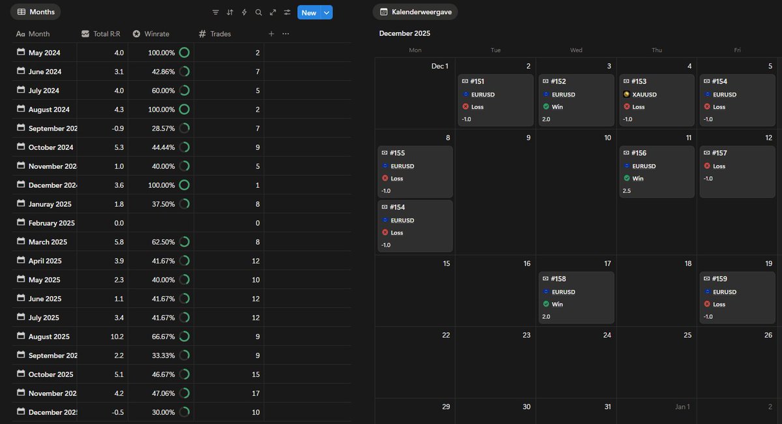This screenshot has height=424, width=782.
Task: Click red Loss icon on #157
Action: pos(708,166)
